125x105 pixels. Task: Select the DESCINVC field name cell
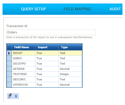point(24,79)
